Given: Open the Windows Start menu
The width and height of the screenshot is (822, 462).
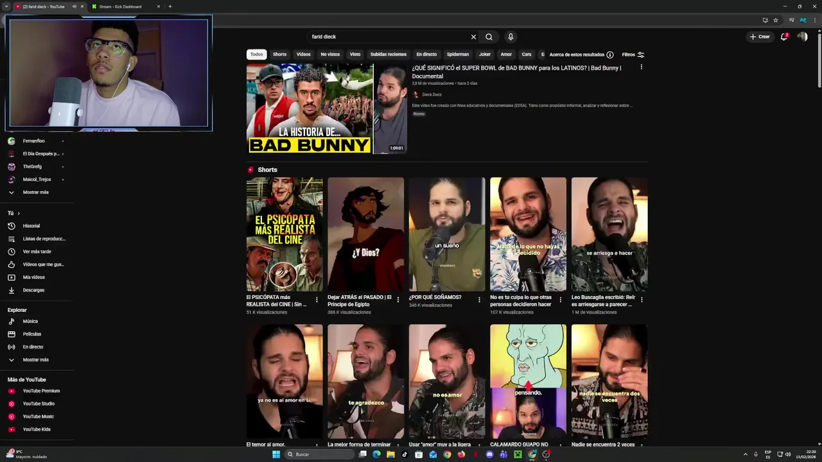Looking at the screenshot, I should 276,454.
